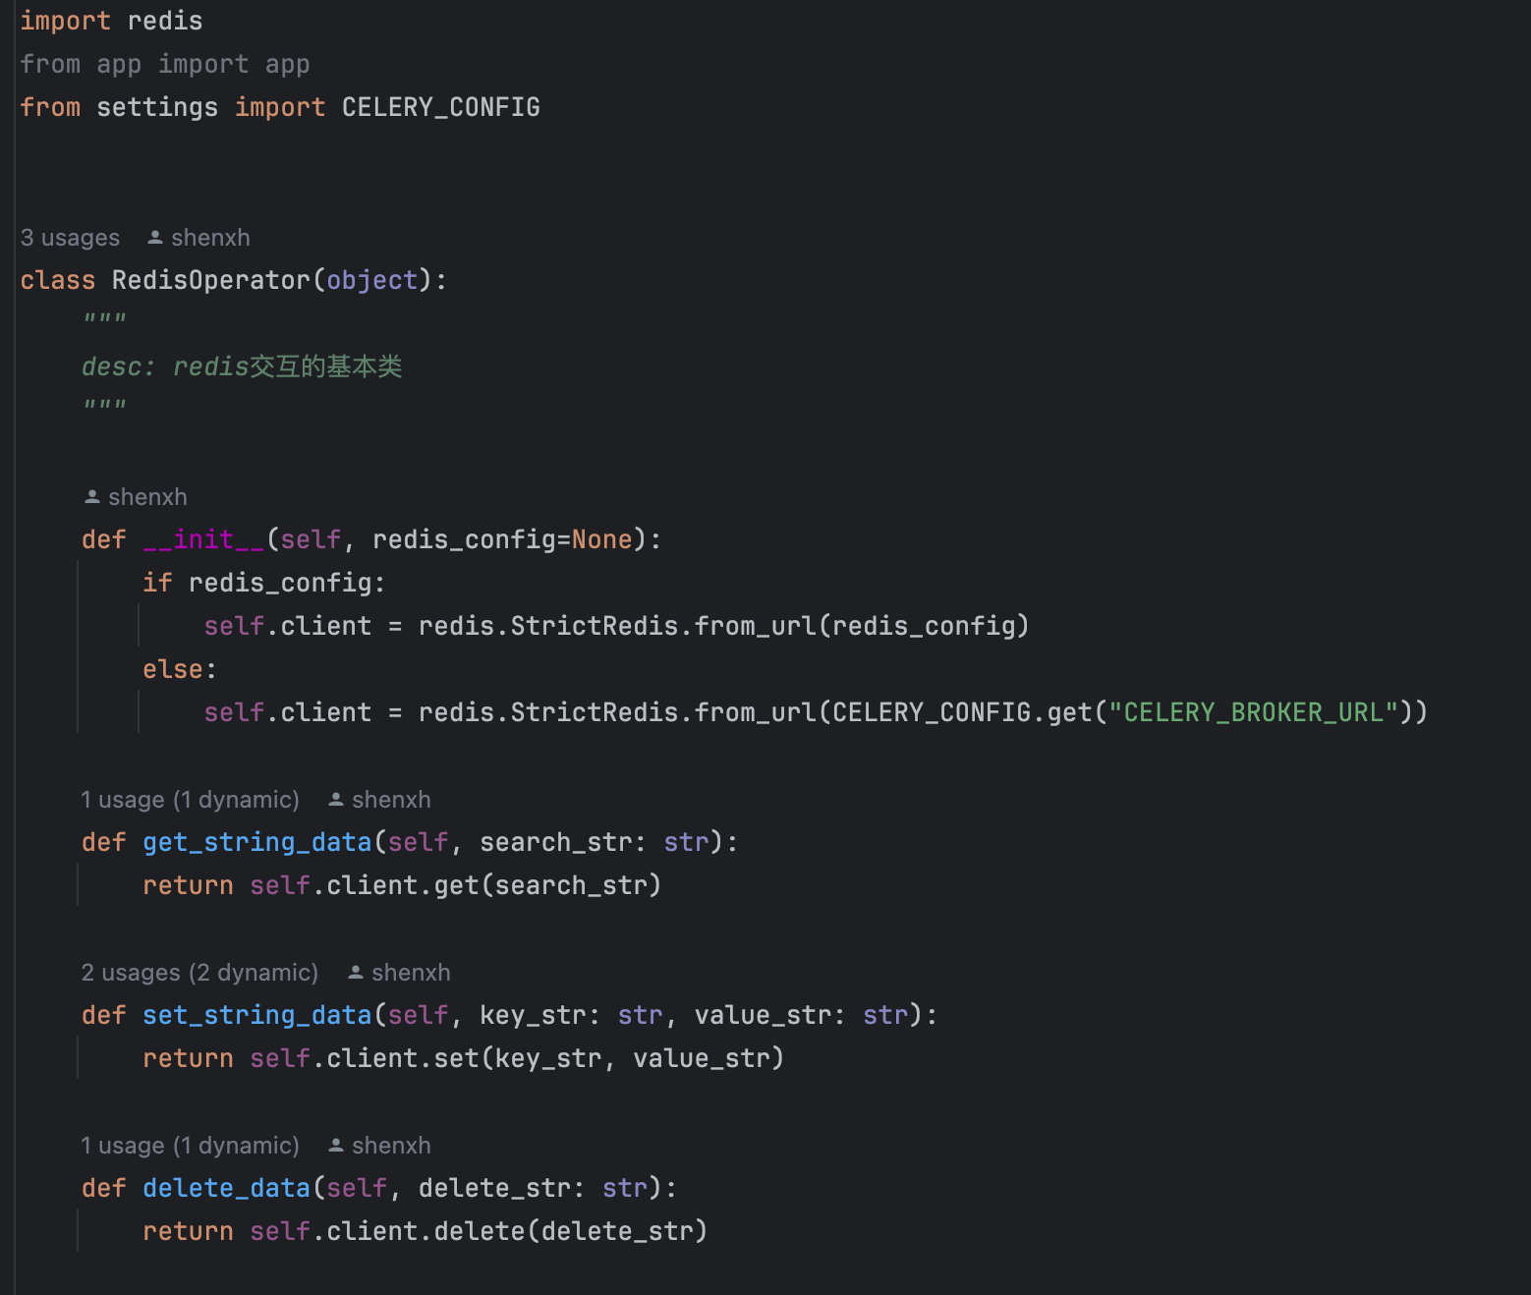Click the RedisOperator class name
The image size is (1531, 1295).
pyautogui.click(x=211, y=281)
